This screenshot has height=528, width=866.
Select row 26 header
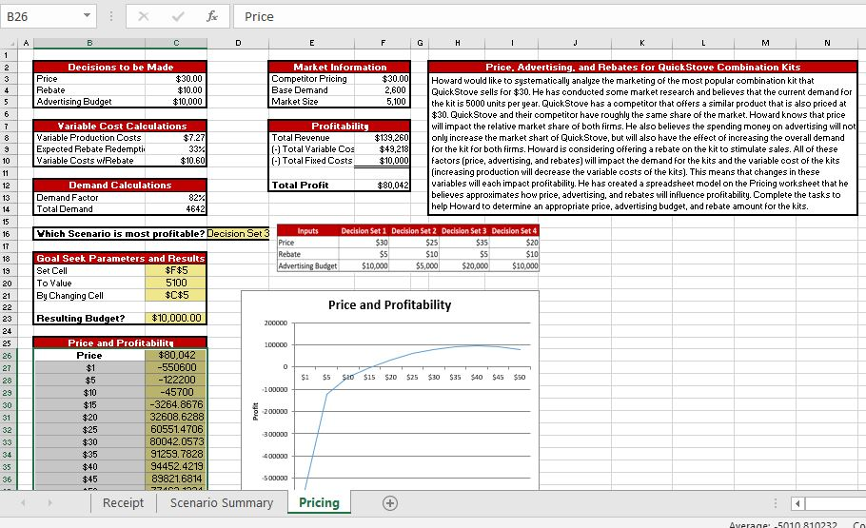click(x=7, y=356)
